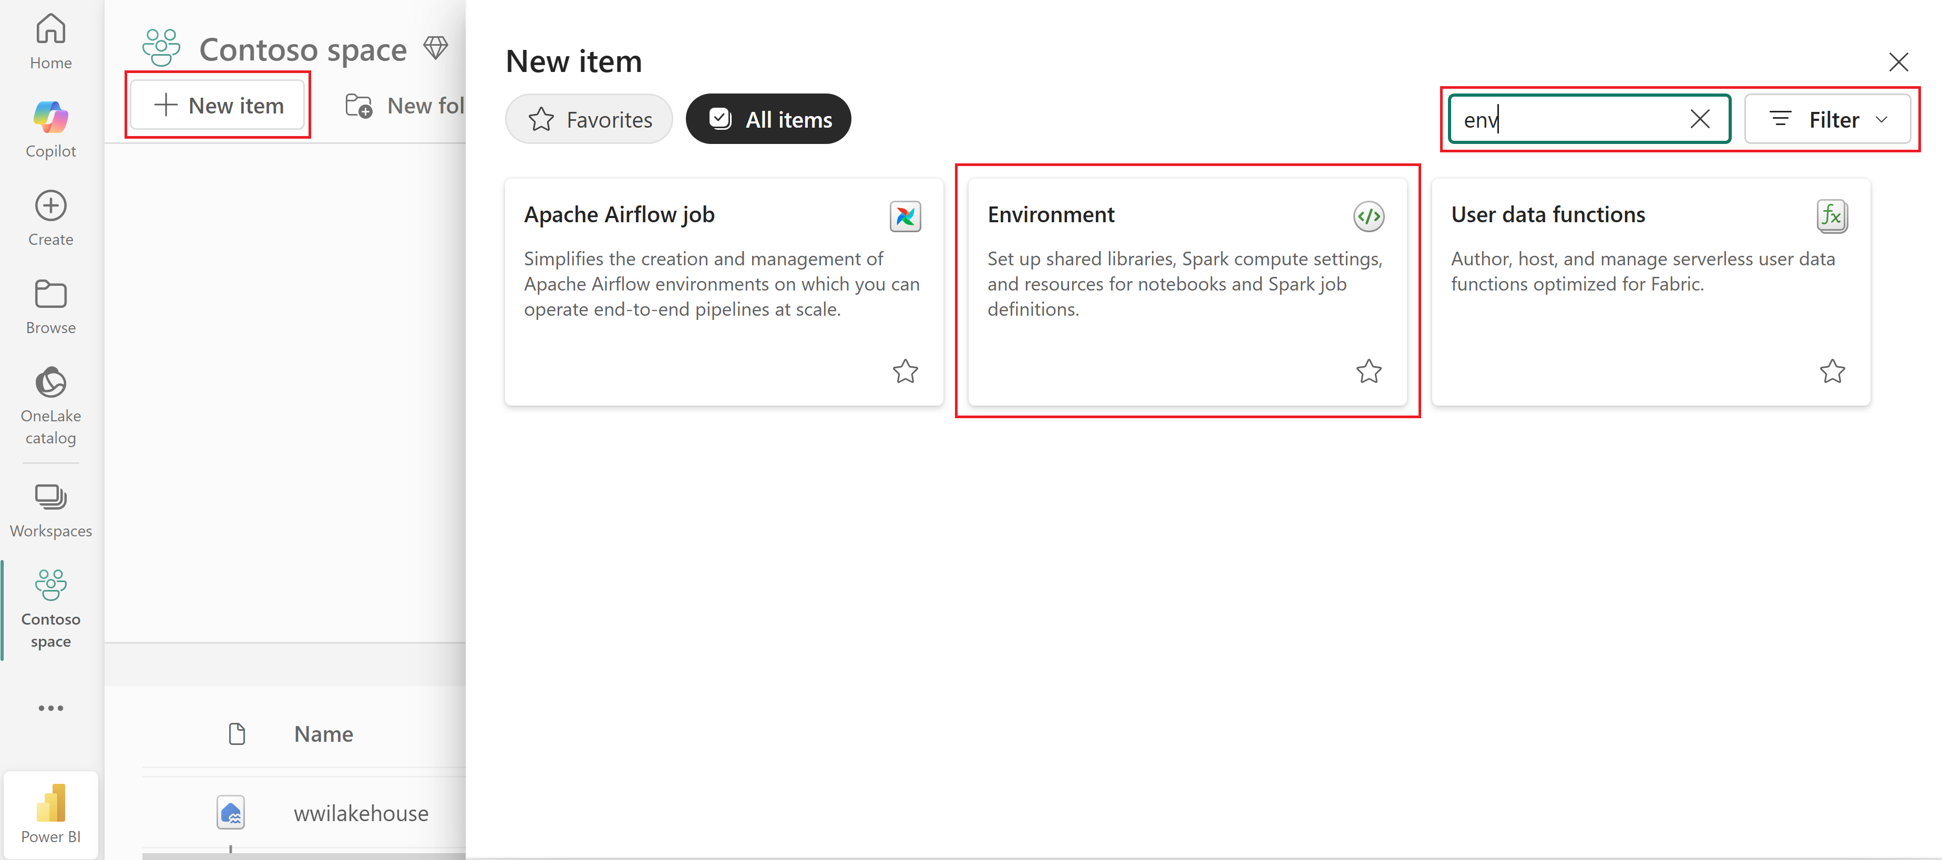This screenshot has width=1942, height=860.
Task: Select the All items tab
Action: 768,119
